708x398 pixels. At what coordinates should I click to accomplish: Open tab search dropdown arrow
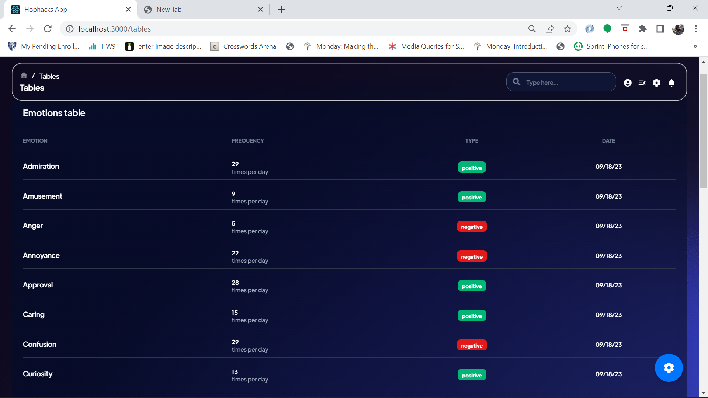[619, 8]
